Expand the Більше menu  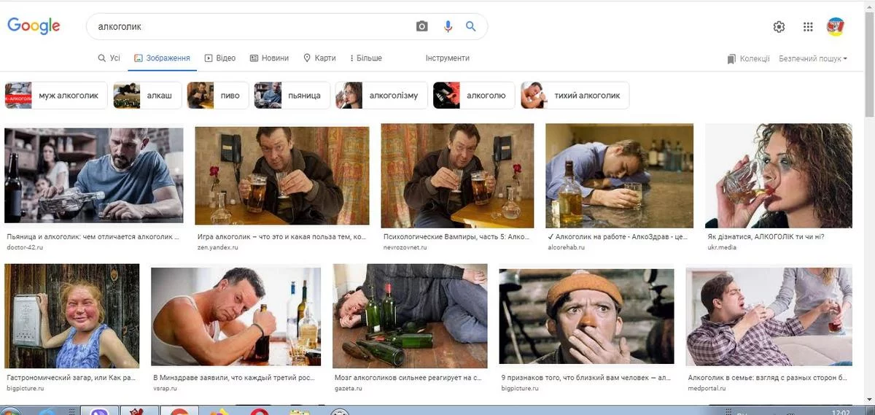pyautogui.click(x=366, y=58)
